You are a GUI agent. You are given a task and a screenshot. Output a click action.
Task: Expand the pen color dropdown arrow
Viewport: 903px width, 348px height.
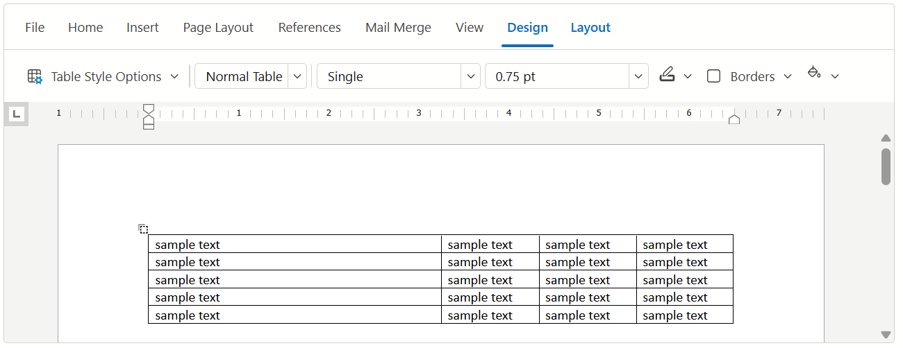[688, 76]
